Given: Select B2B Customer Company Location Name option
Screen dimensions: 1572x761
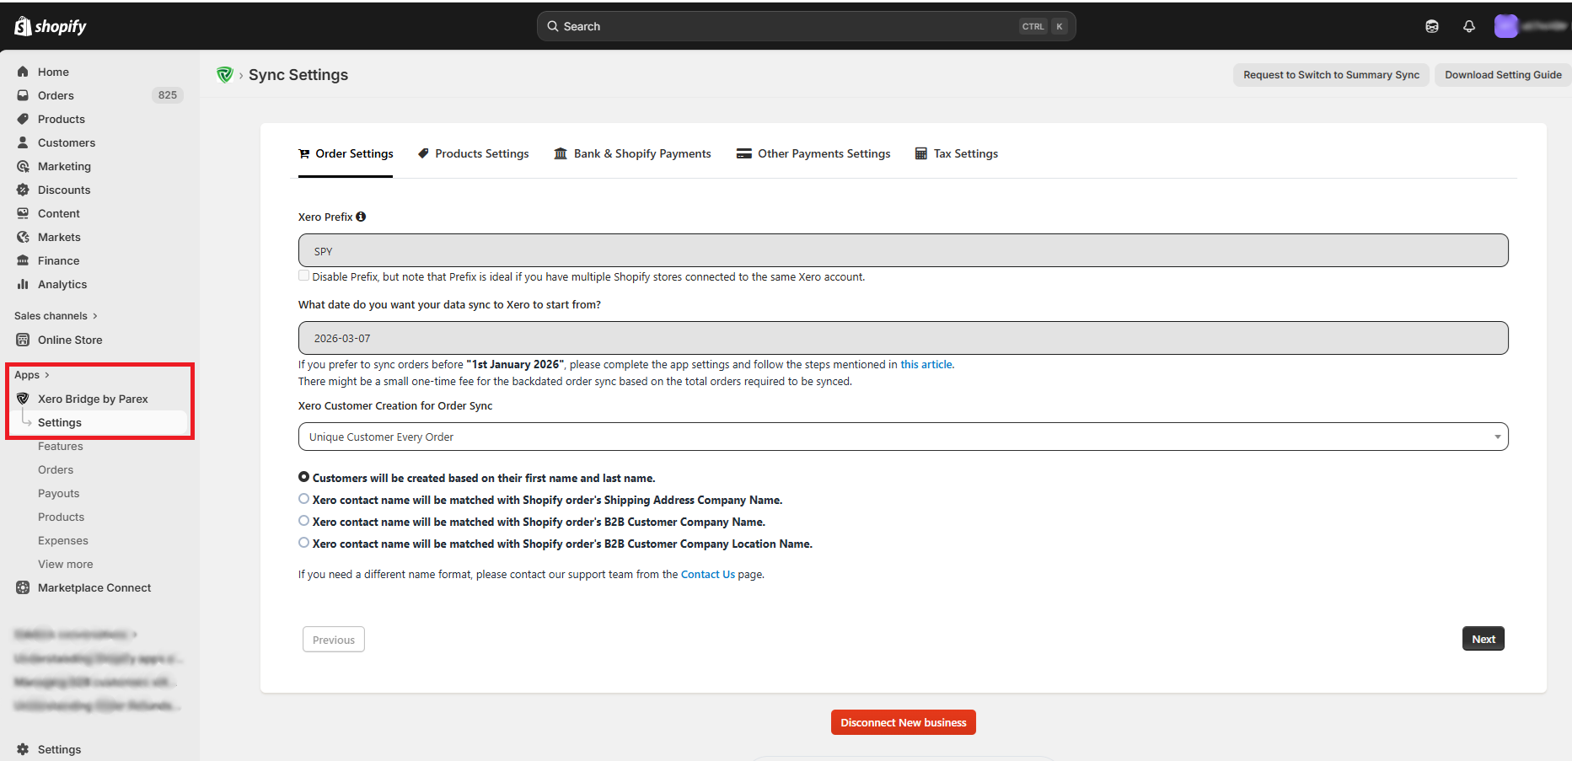Looking at the screenshot, I should 304,543.
